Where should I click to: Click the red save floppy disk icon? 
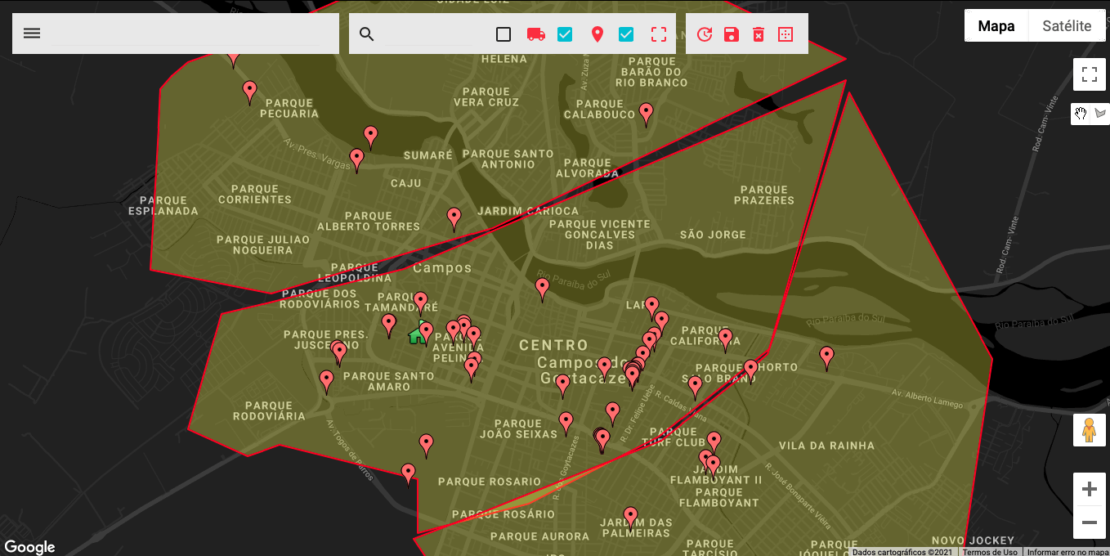732,34
